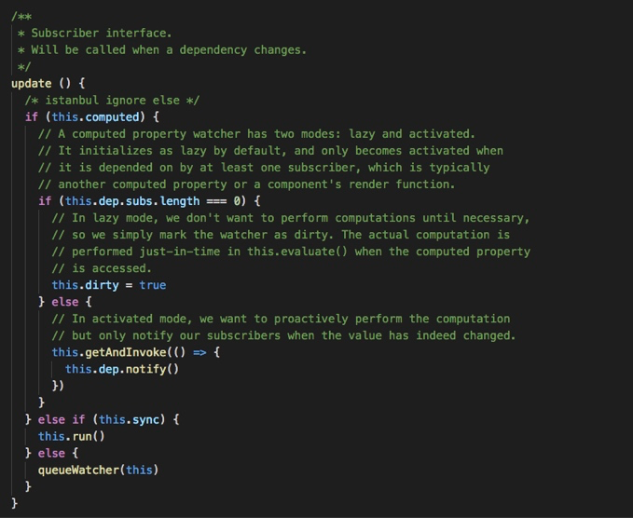Click 'subs' in this.dep.subs.length
This screenshot has height=518, width=633.
click(x=139, y=201)
